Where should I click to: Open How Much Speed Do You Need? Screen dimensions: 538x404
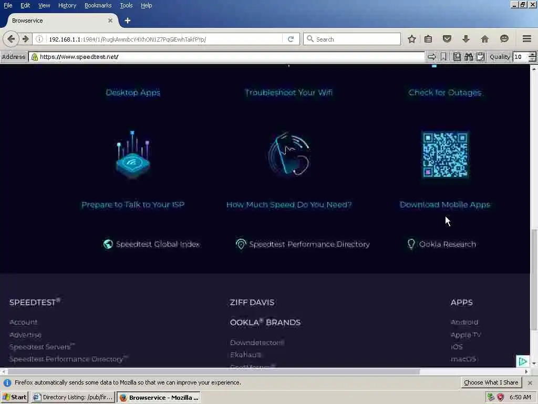[289, 205]
